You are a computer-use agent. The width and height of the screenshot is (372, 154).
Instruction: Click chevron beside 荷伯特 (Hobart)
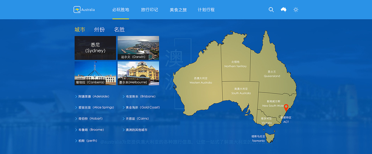(x=76, y=119)
